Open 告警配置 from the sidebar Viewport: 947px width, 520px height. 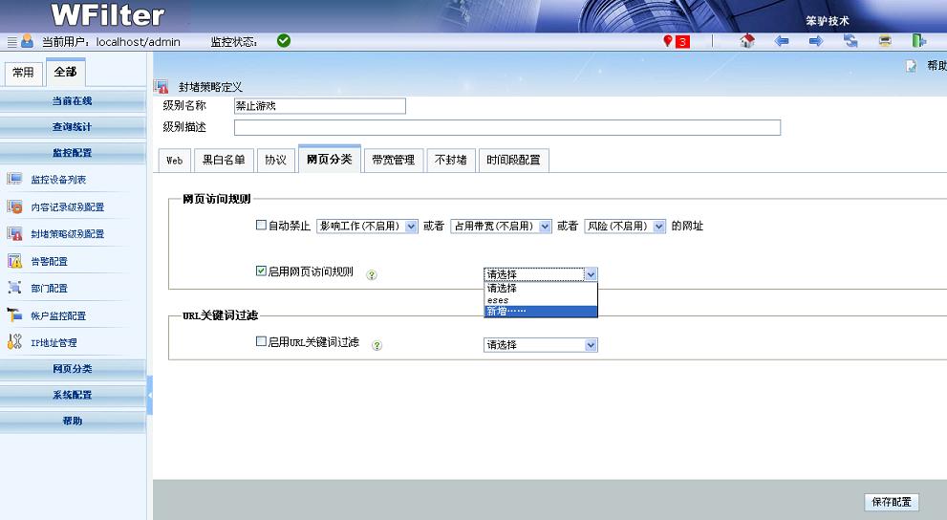[x=49, y=261]
